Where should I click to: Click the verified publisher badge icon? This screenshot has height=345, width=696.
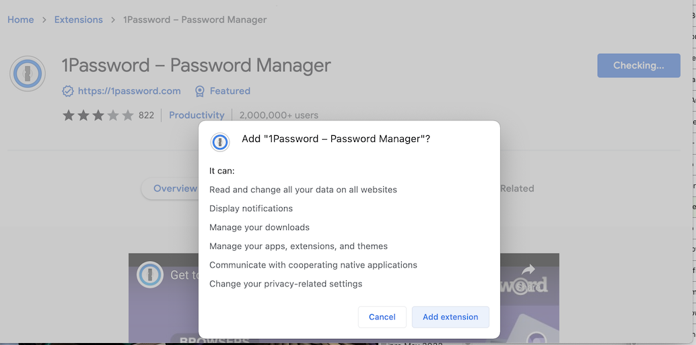tap(68, 91)
